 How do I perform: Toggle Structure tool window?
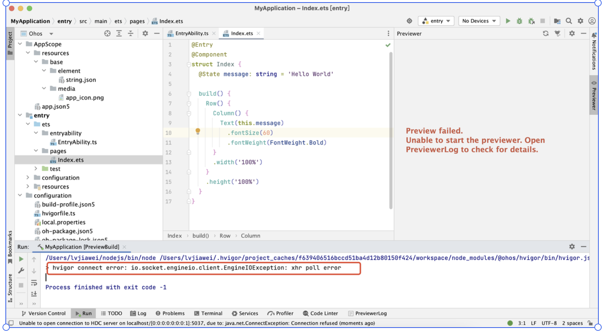pyautogui.click(x=10, y=288)
